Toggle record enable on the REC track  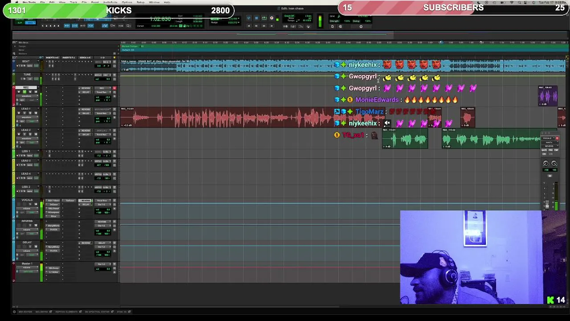(19, 91)
